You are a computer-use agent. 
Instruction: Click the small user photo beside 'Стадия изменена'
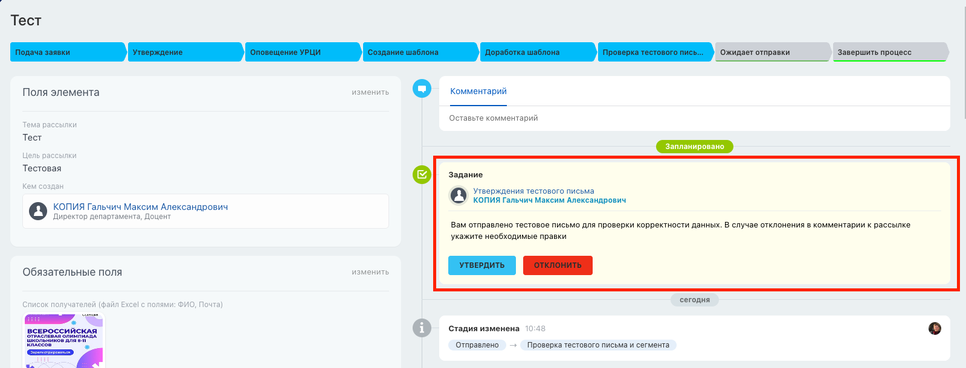pos(935,328)
